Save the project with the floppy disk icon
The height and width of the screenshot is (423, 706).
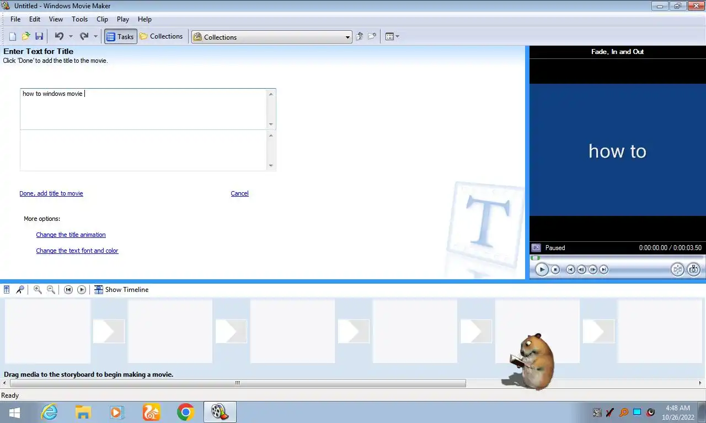pos(39,36)
